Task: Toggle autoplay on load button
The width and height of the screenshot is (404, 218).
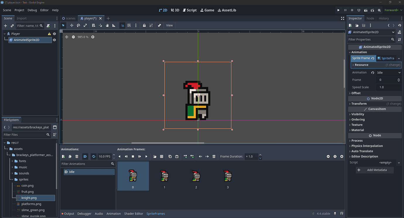Action: click(85, 156)
